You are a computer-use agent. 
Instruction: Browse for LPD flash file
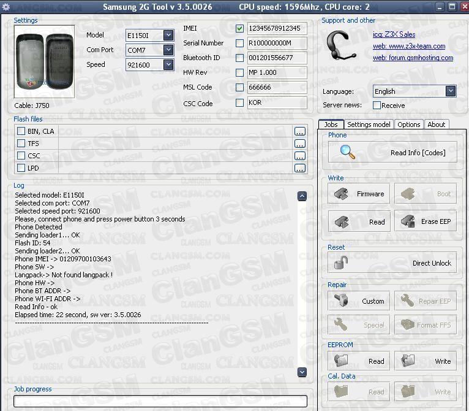pyautogui.click(x=299, y=168)
